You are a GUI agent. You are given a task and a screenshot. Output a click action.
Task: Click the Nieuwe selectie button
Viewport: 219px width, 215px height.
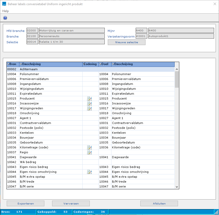126,42
